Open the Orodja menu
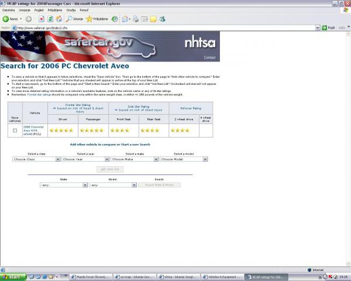Viewport: 351px width, 281px height. point(71,11)
